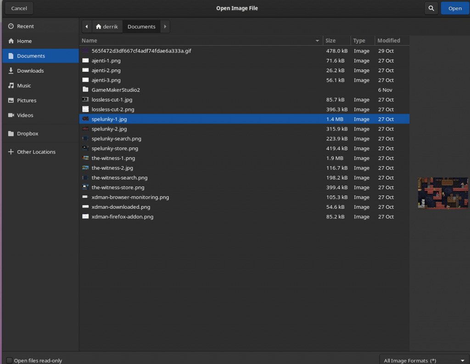Click the derrik home breadcrumb

point(107,26)
